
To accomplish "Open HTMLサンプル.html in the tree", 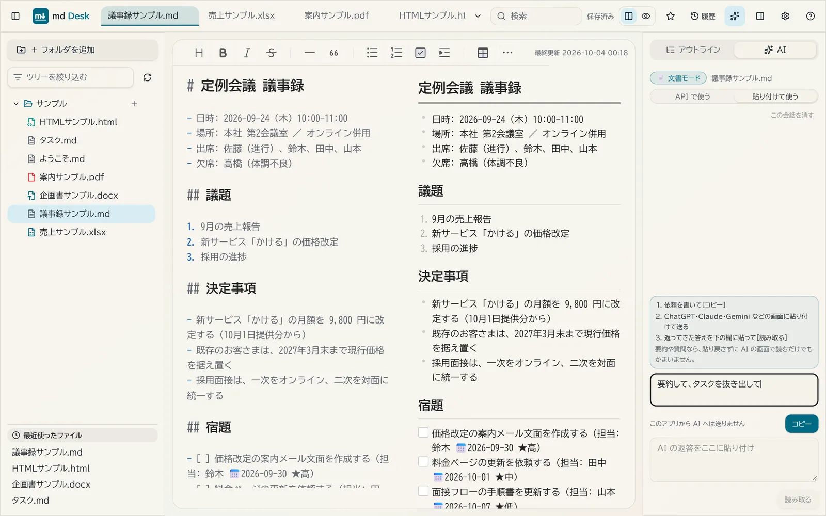I will (82, 122).
